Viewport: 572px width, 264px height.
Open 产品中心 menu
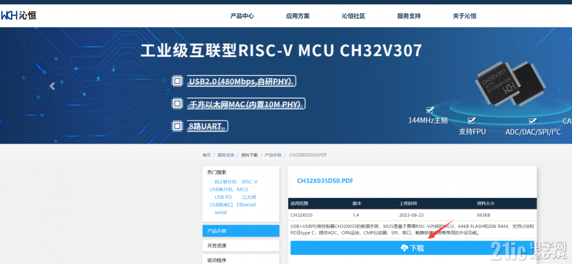[242, 16]
